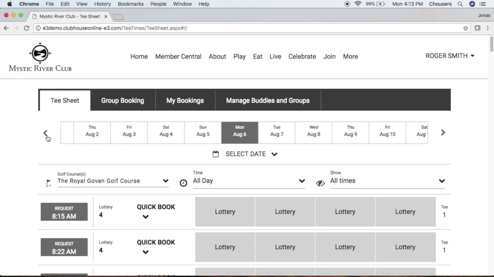Switch to Tee Sheet tab
Screen dimensions: 494x277
[65, 100]
